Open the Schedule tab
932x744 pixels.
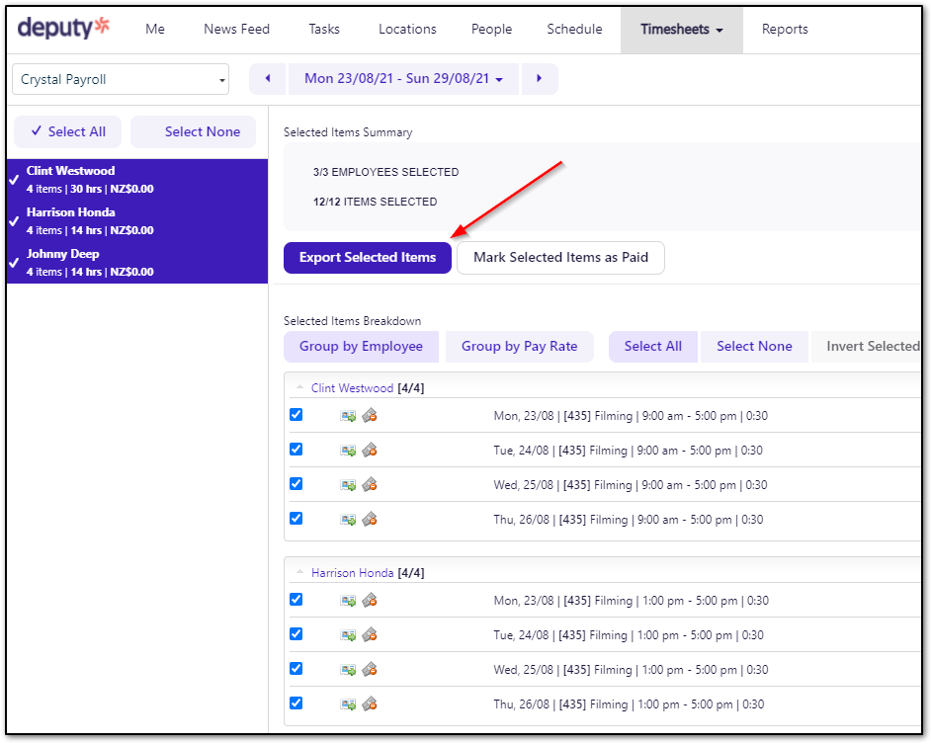tap(575, 29)
